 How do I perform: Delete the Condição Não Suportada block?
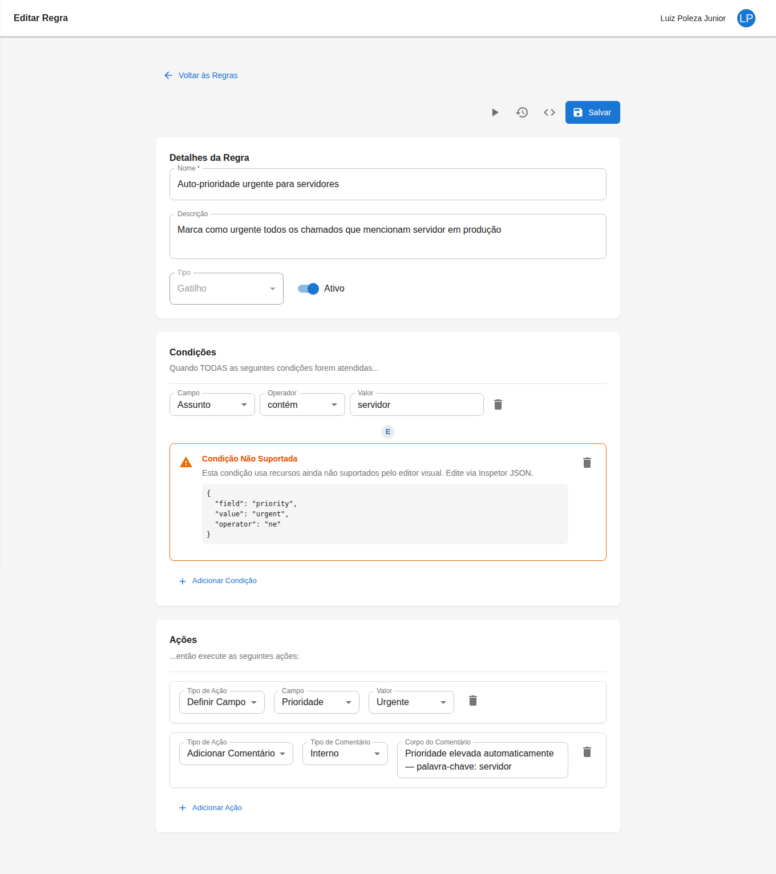click(587, 463)
